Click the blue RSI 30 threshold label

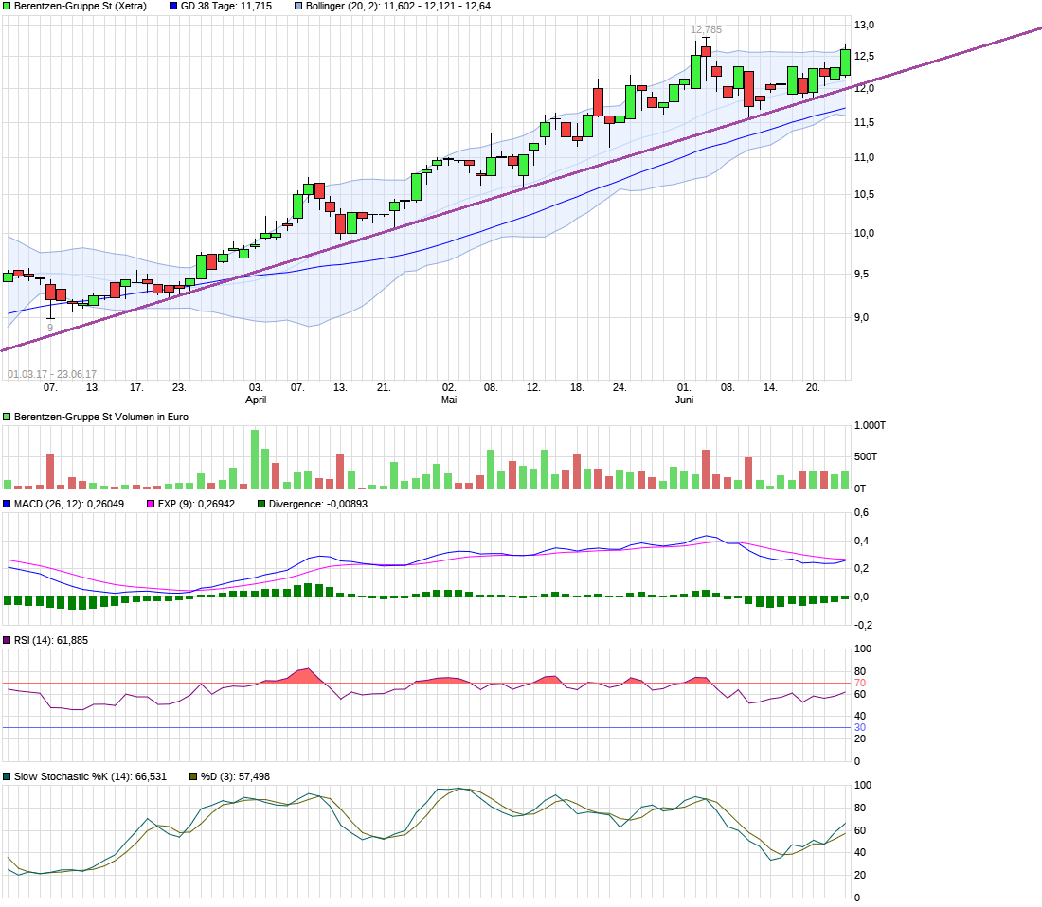tap(860, 727)
